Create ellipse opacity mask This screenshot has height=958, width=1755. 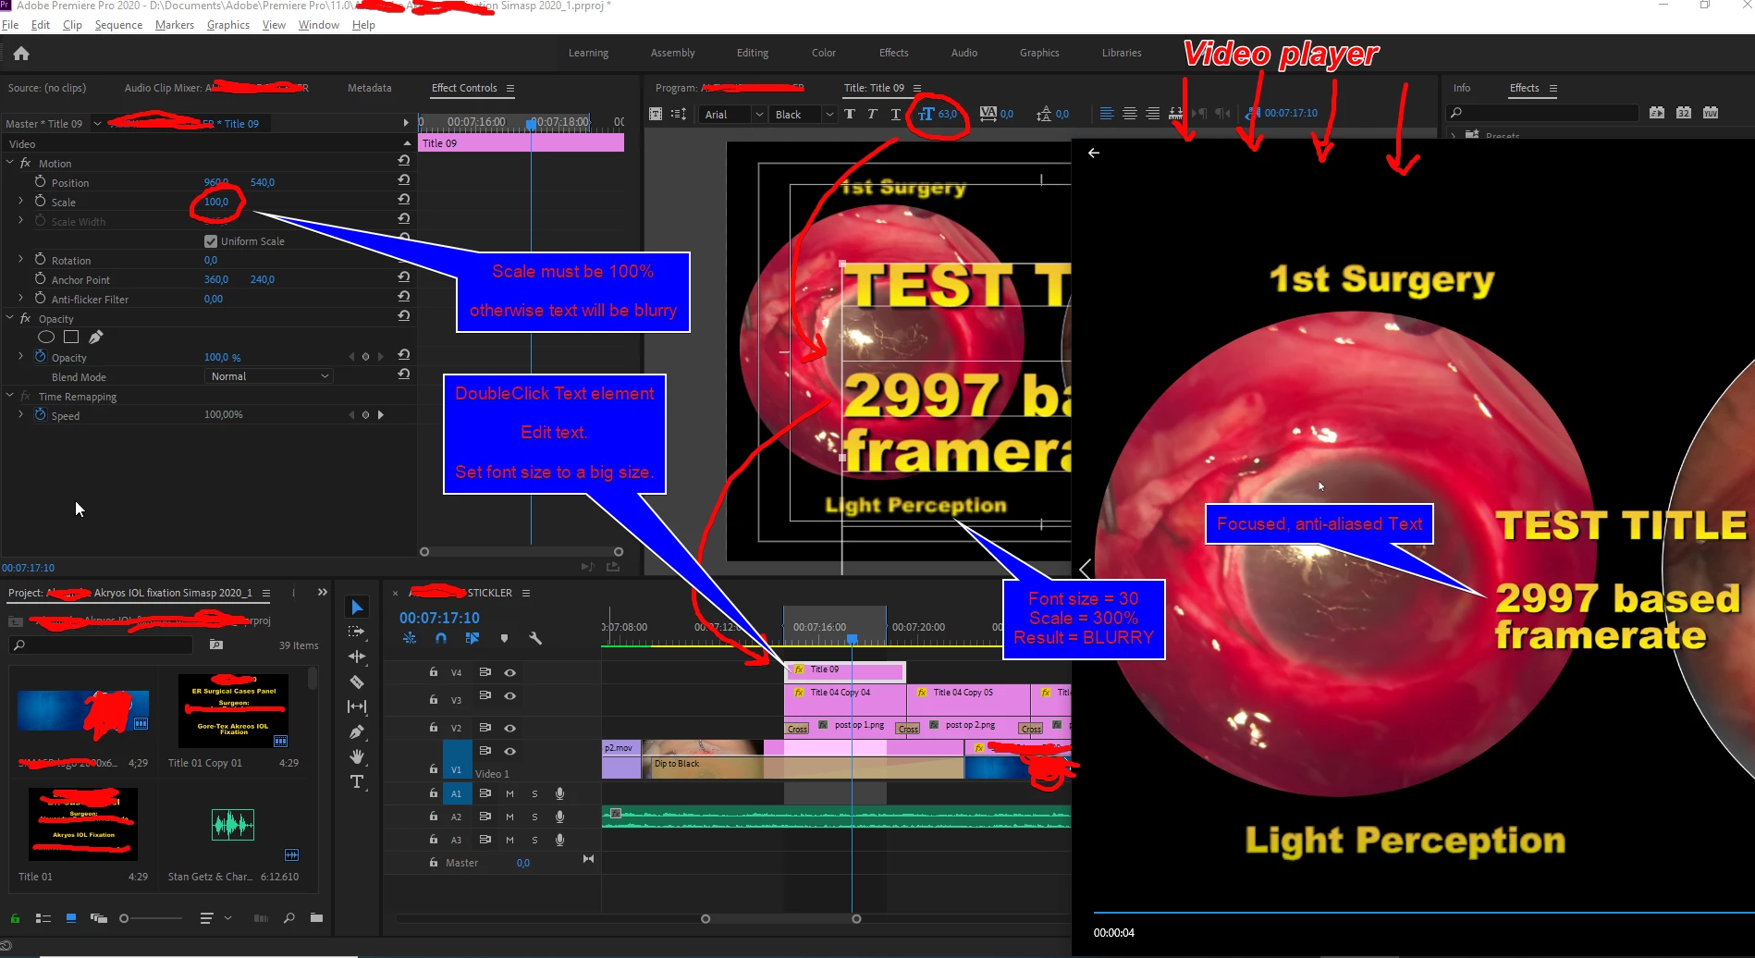46,338
